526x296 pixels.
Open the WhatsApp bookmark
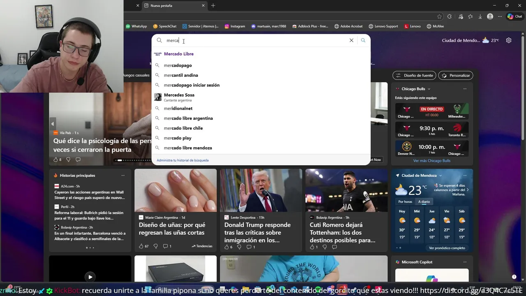[x=136, y=26]
